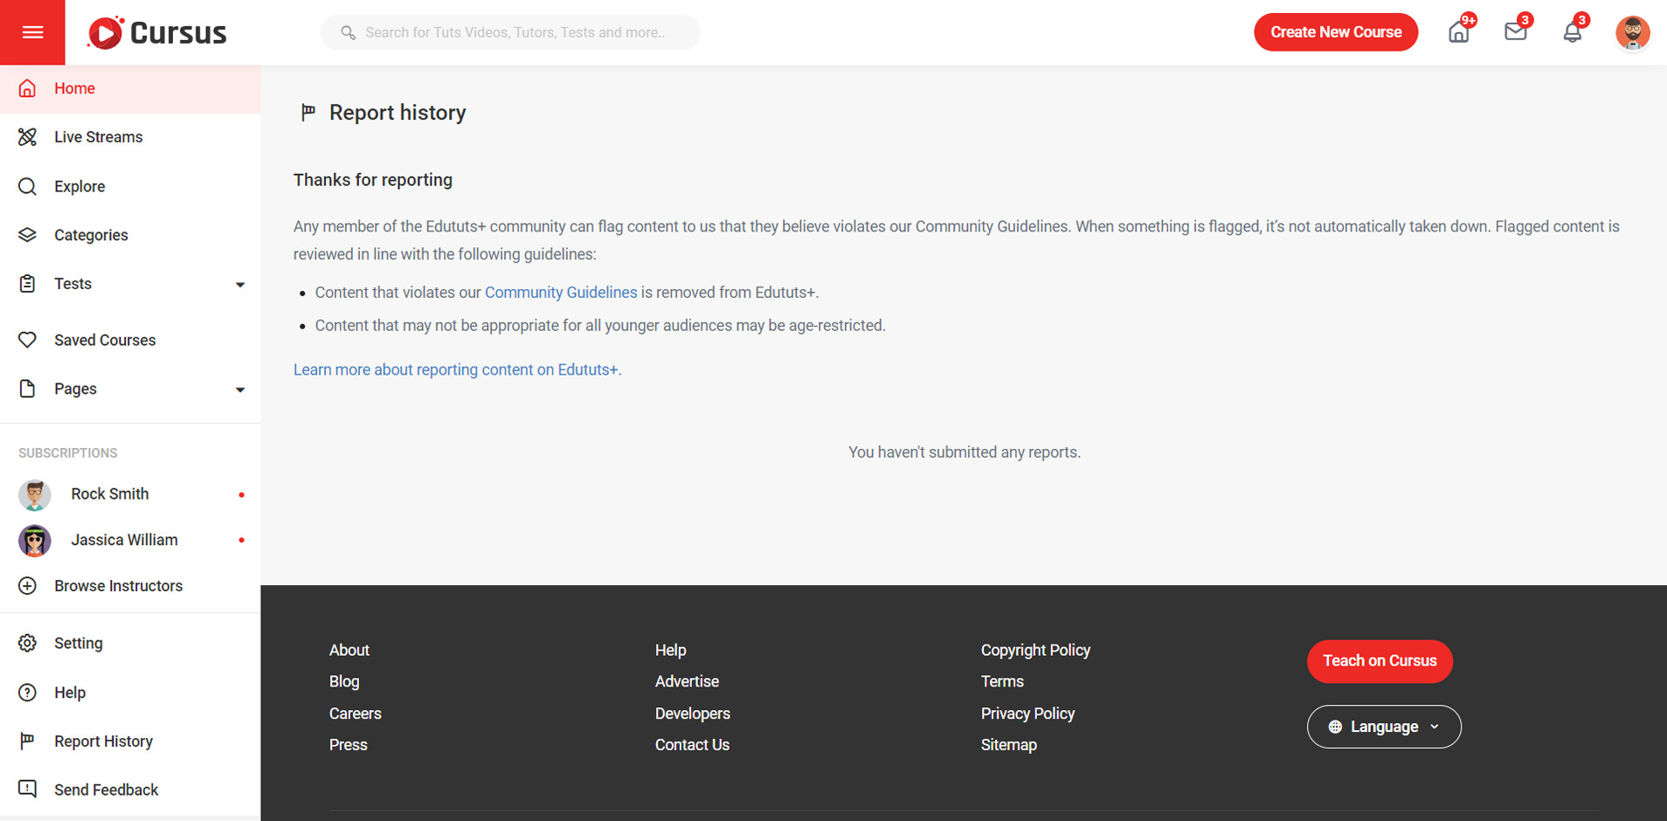Toggle the hamburger sidebar menu
The image size is (1667, 821).
[32, 32]
